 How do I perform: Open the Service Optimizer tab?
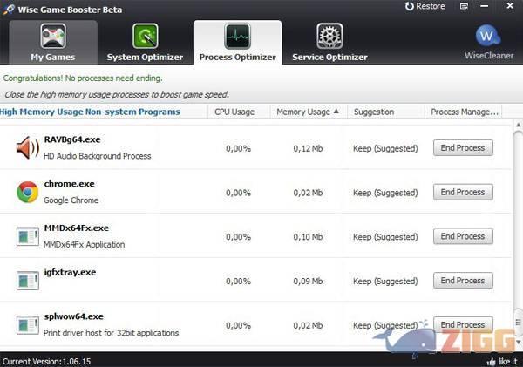pyautogui.click(x=329, y=42)
